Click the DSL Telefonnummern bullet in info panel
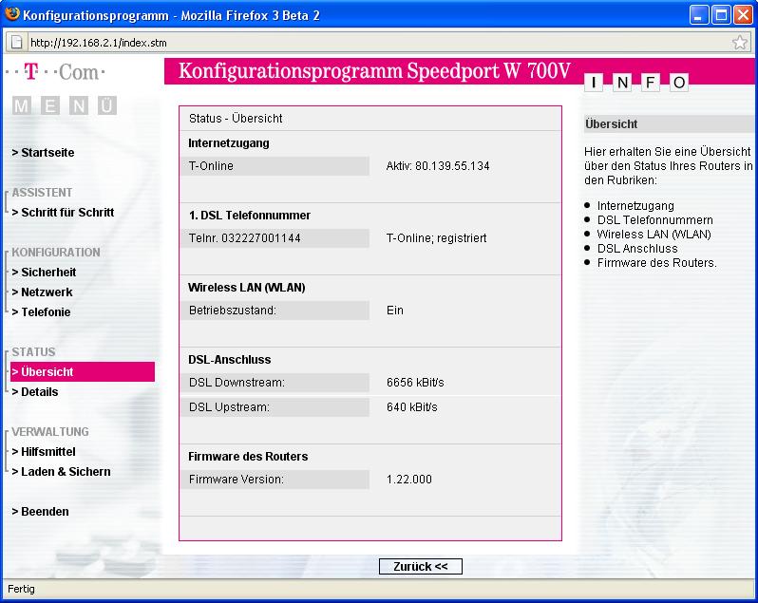The image size is (758, 603). pos(655,220)
